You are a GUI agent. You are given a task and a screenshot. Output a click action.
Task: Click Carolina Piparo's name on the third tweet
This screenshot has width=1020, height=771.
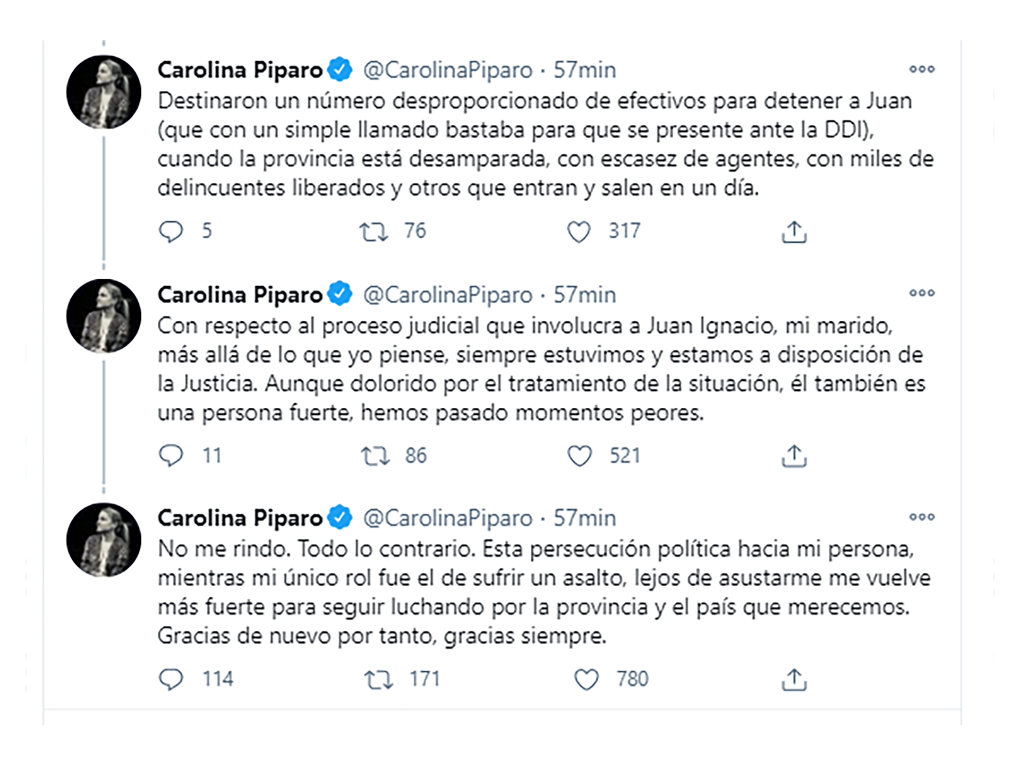[240, 518]
